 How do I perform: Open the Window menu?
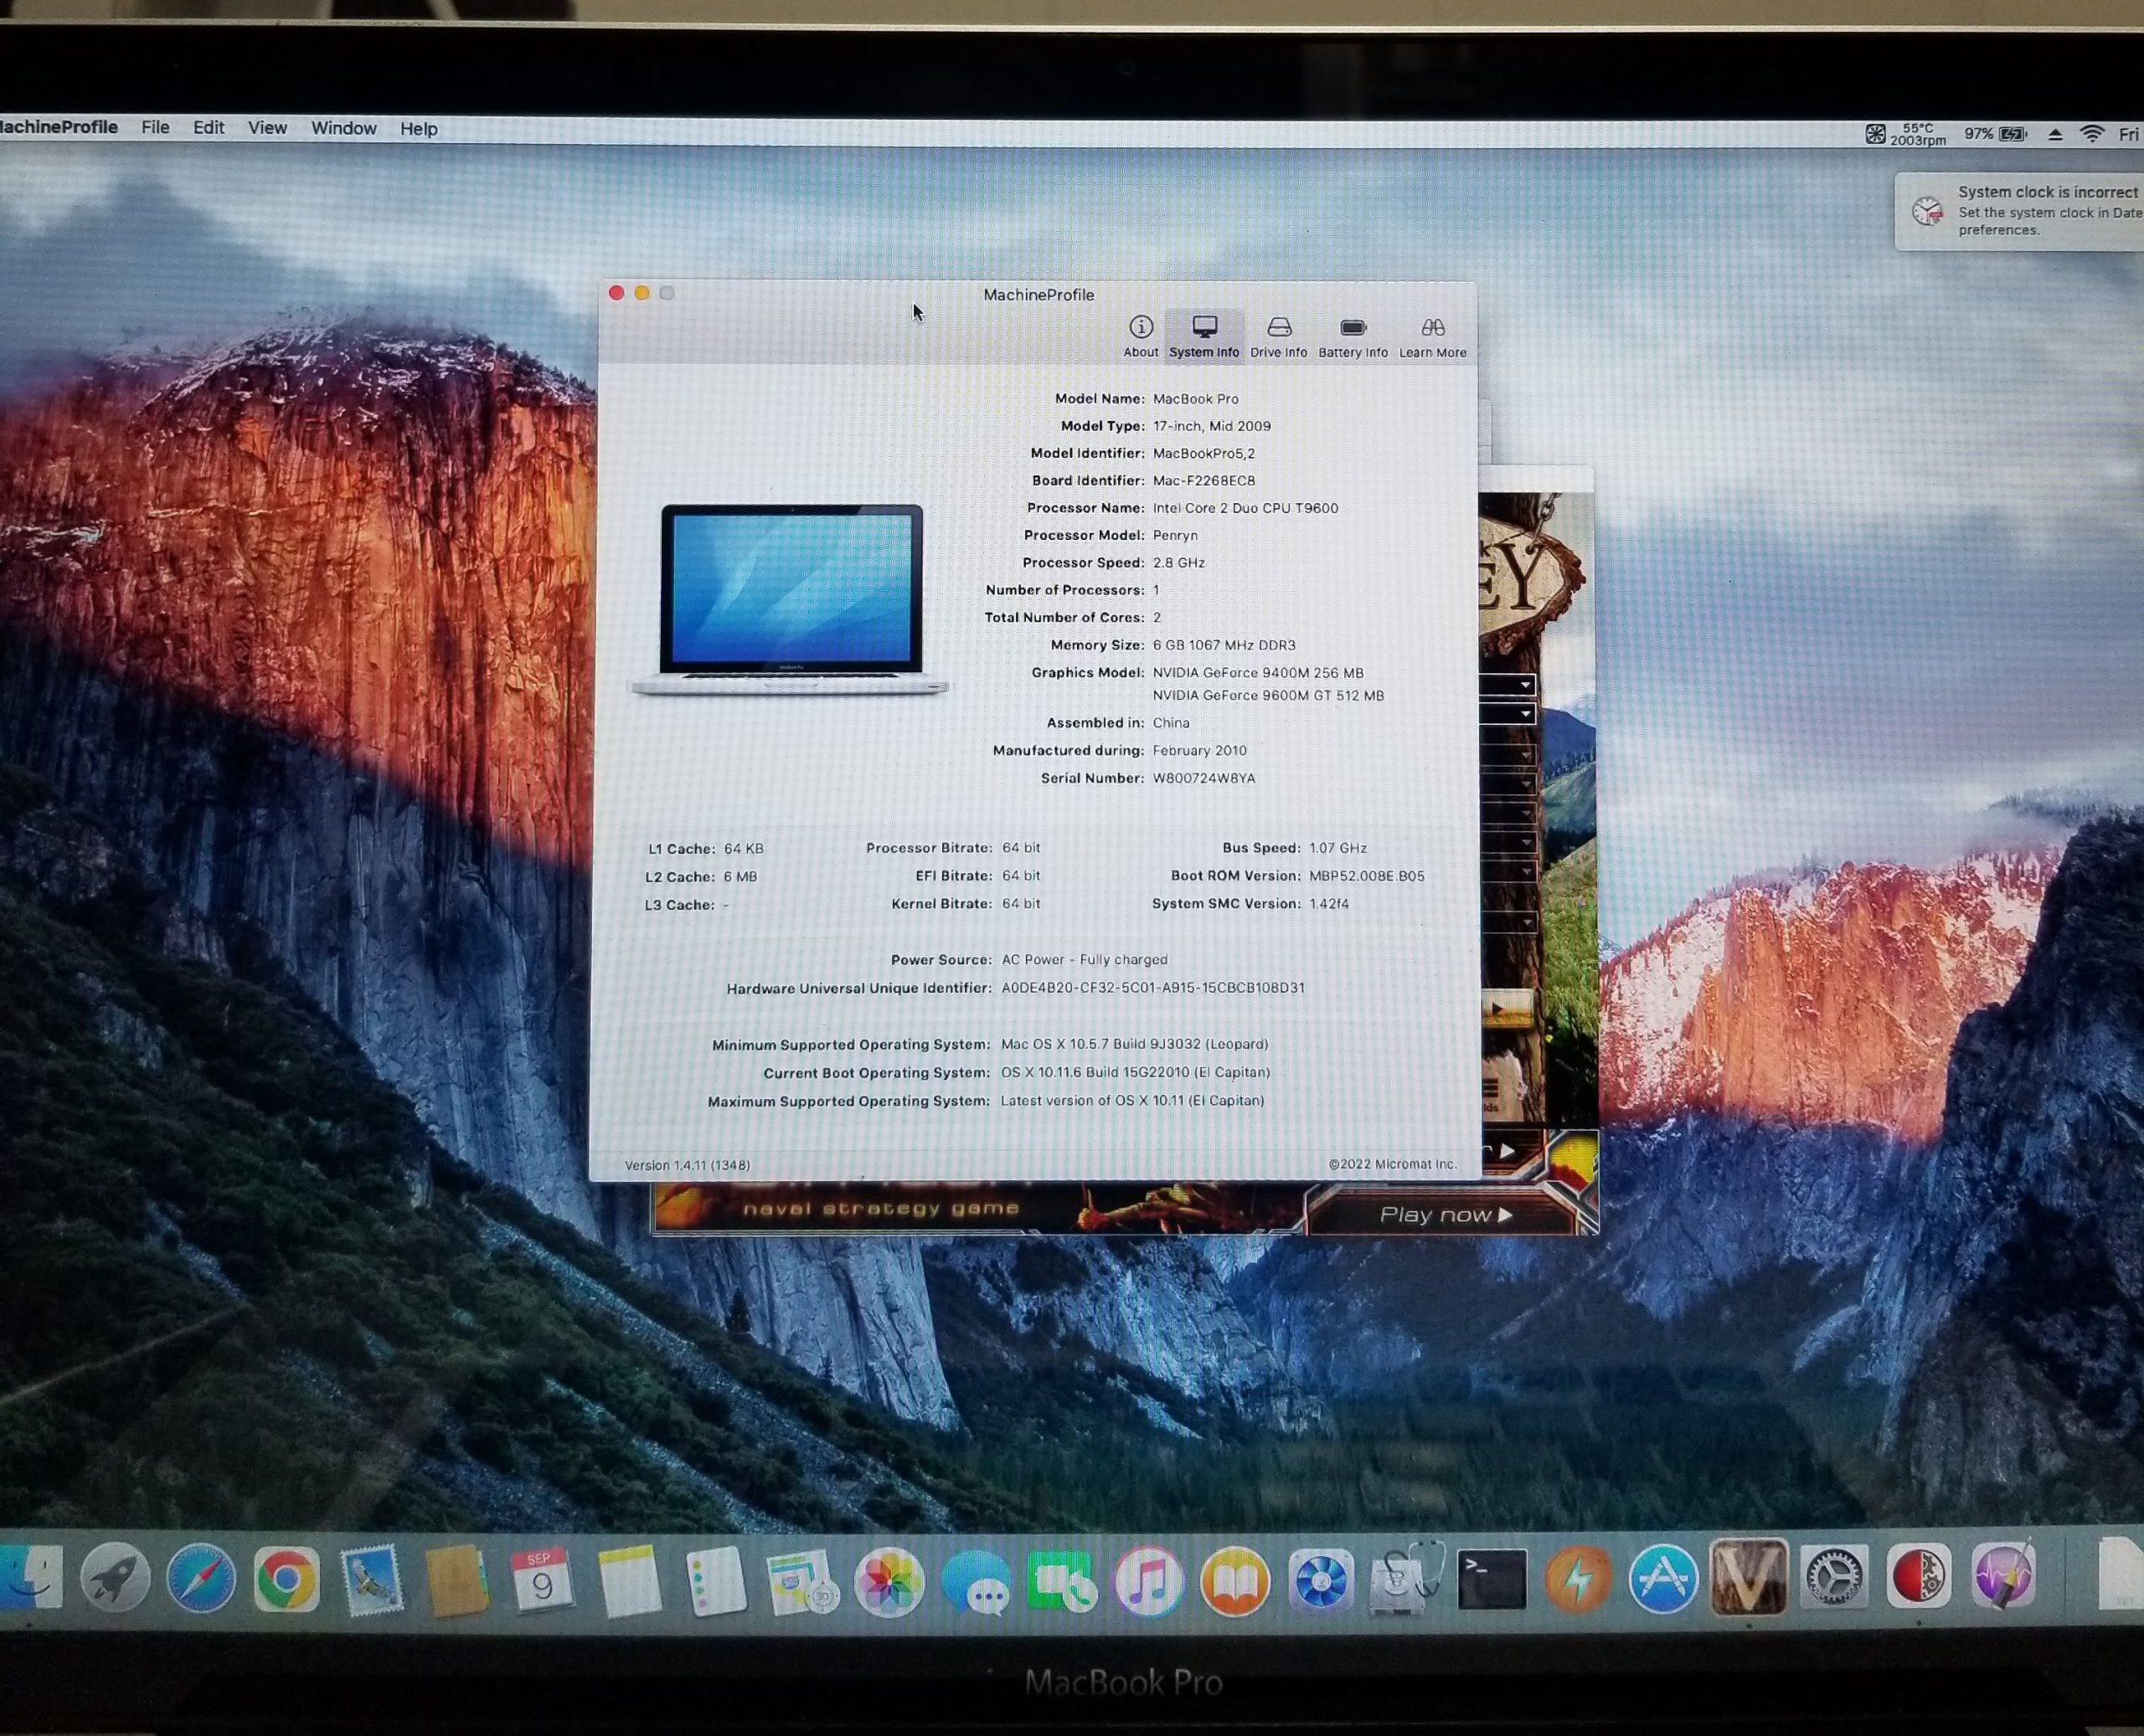click(343, 128)
